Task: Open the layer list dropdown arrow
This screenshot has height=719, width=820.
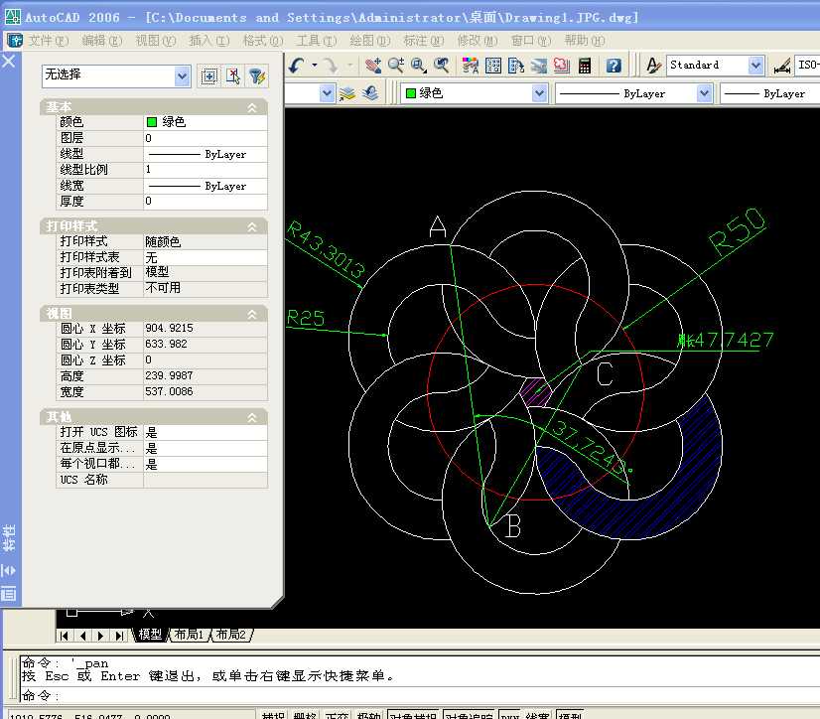Action: coord(327,93)
